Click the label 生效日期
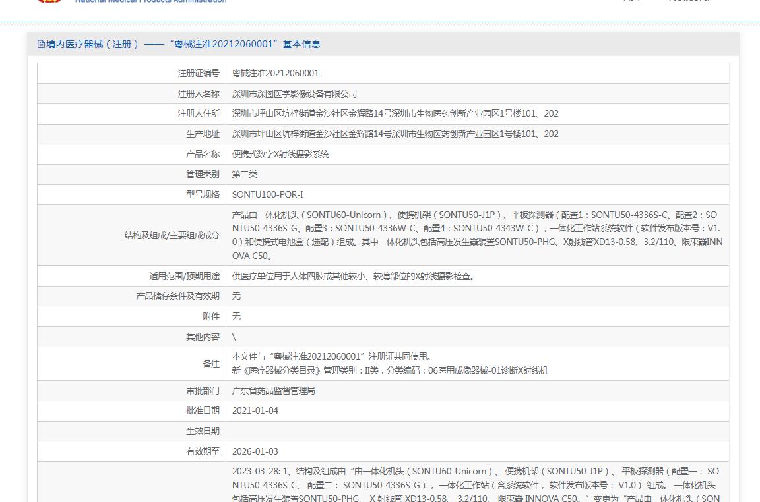This screenshot has width=760, height=502. [x=203, y=431]
